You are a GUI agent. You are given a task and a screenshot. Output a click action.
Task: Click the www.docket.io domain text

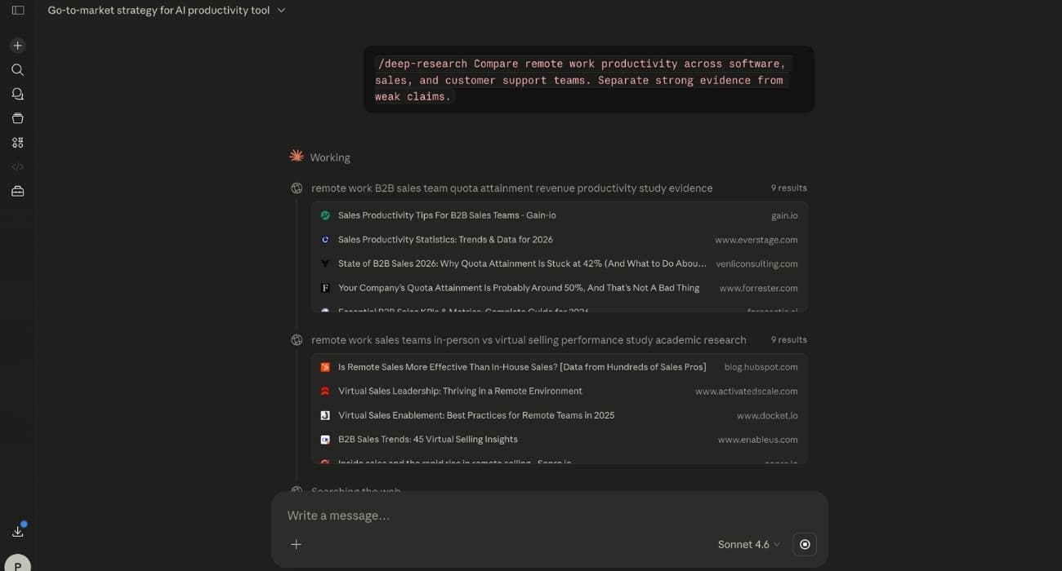pyautogui.click(x=767, y=416)
